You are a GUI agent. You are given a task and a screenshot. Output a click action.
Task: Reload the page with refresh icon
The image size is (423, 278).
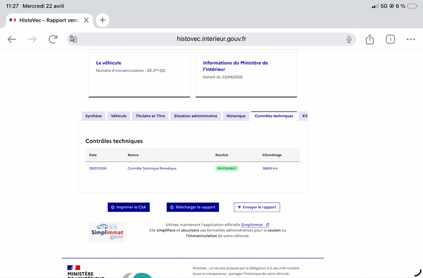pyautogui.click(x=53, y=39)
